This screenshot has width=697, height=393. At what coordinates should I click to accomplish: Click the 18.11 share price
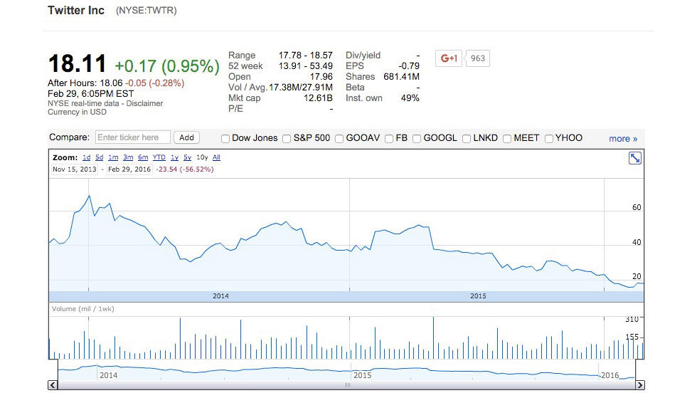[78, 63]
